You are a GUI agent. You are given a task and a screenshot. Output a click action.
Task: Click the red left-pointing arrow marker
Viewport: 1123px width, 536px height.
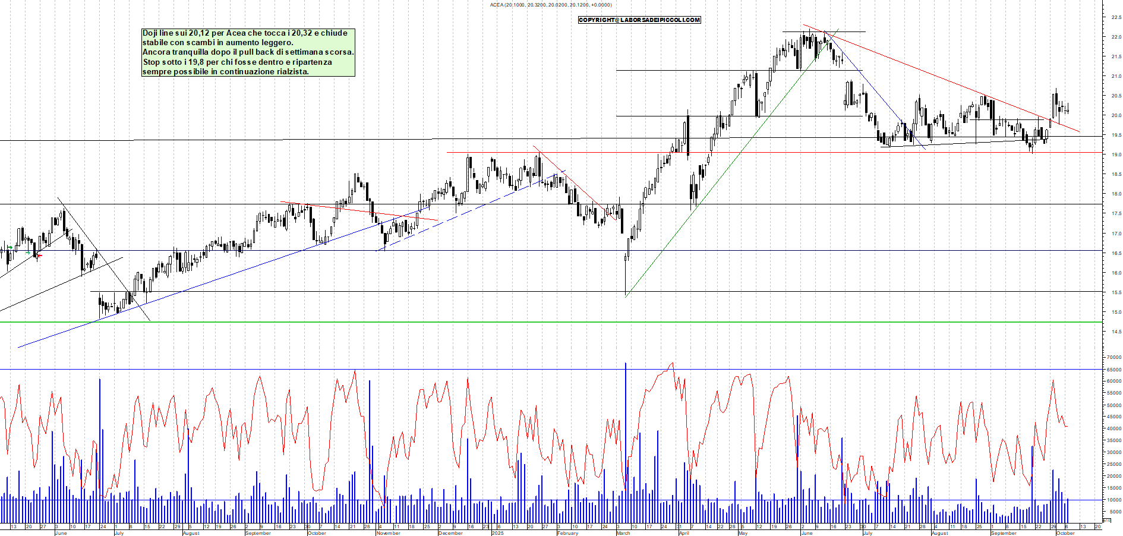(x=39, y=256)
